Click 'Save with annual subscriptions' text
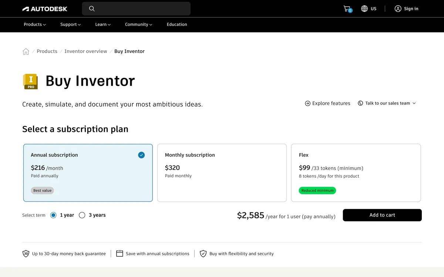Image resolution: width=444 pixels, height=277 pixels. [158, 254]
